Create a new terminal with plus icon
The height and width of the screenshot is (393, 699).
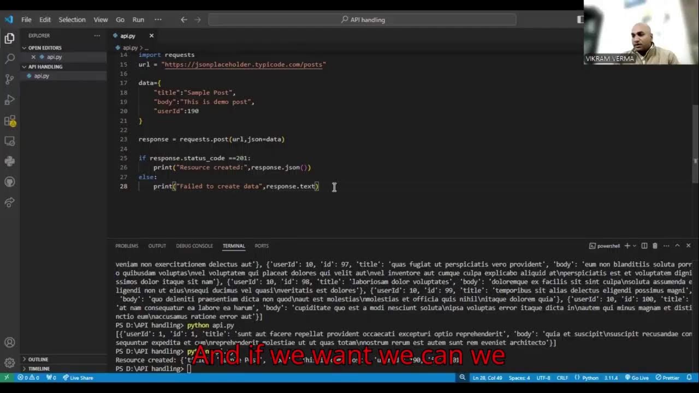click(x=627, y=246)
